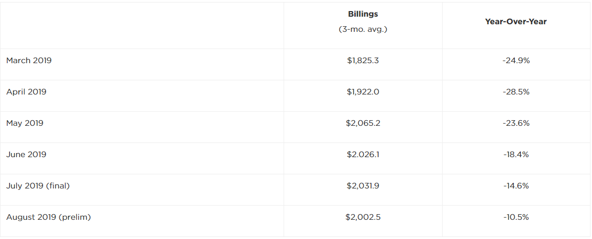Image resolution: width=592 pixels, height=239 pixels.
Task: Click the $2,065.2 billings value
Action: (363, 123)
